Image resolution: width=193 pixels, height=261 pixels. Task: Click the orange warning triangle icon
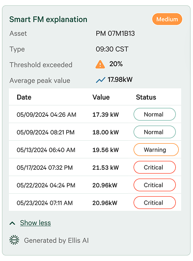click(100, 64)
